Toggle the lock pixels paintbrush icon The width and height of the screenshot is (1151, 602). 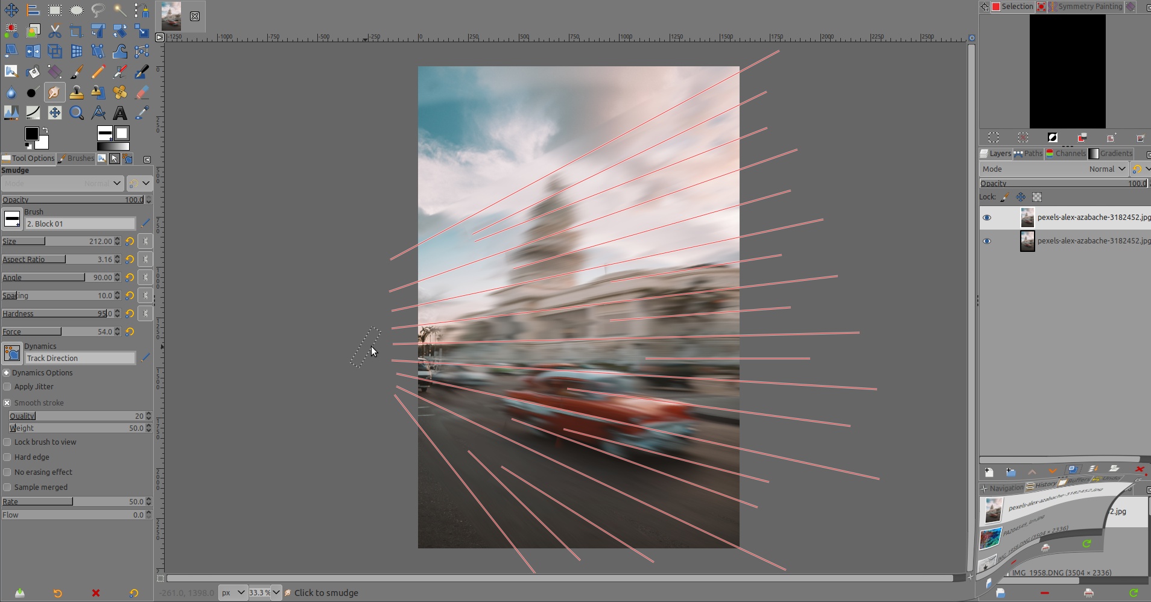[x=1004, y=197]
